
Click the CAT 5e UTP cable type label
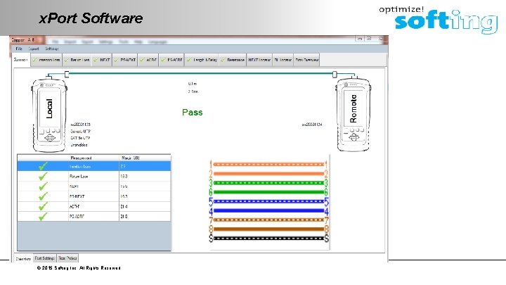[80, 138]
